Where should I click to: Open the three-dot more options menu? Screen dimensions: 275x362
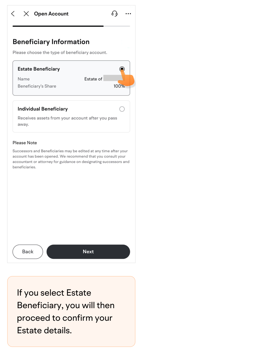[128, 14]
